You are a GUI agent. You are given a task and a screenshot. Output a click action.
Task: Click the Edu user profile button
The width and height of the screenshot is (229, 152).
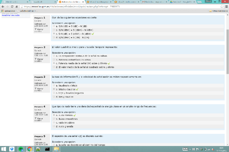pyautogui.click(x=208, y=1)
